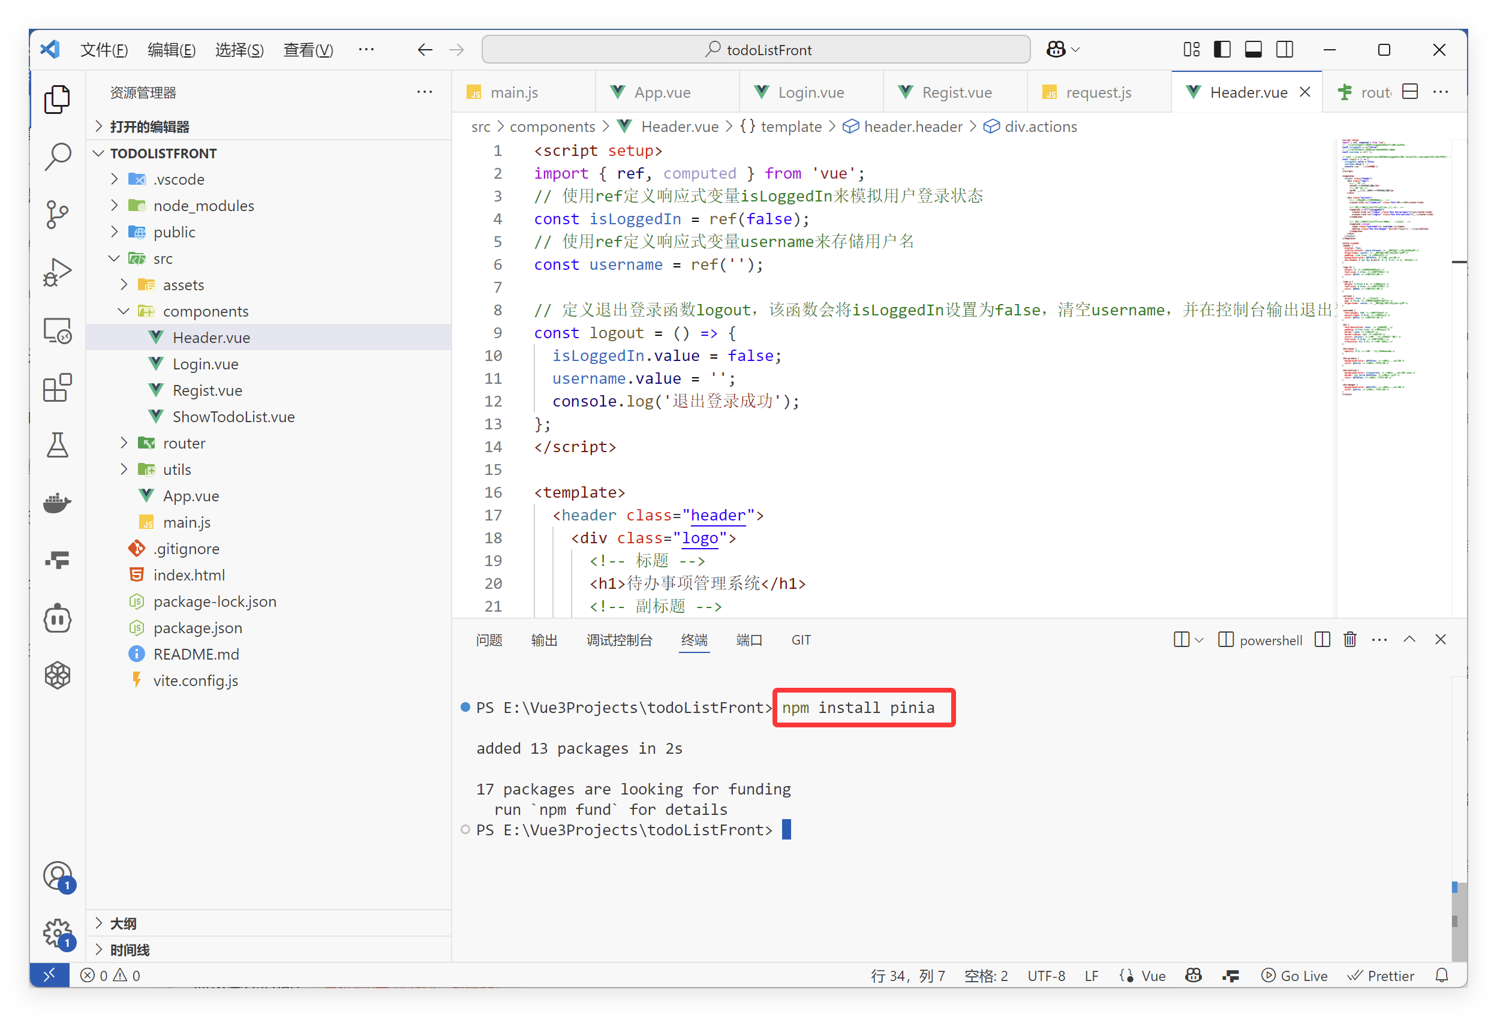This screenshot has height=1017, width=1497.
Task: Open the Run and Debug view icon
Action: (x=57, y=272)
